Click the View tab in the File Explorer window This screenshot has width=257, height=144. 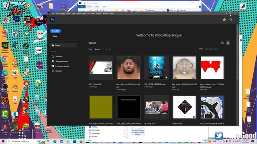coord(105,7)
